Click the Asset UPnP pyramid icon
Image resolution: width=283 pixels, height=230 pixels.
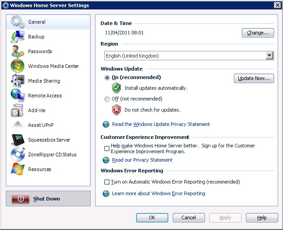point(17,125)
